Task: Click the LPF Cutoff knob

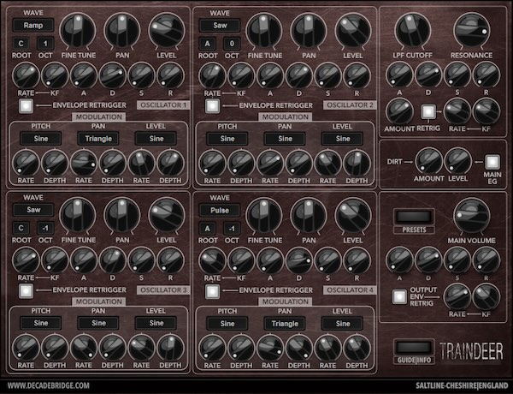Action: pyautogui.click(x=413, y=31)
